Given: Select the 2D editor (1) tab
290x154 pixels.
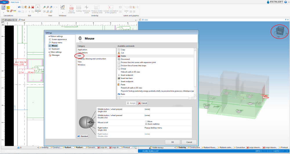Looking at the screenshot, I should [x=9, y=20].
